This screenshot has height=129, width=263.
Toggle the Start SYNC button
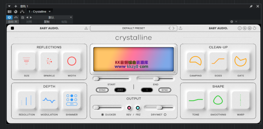(102, 90)
